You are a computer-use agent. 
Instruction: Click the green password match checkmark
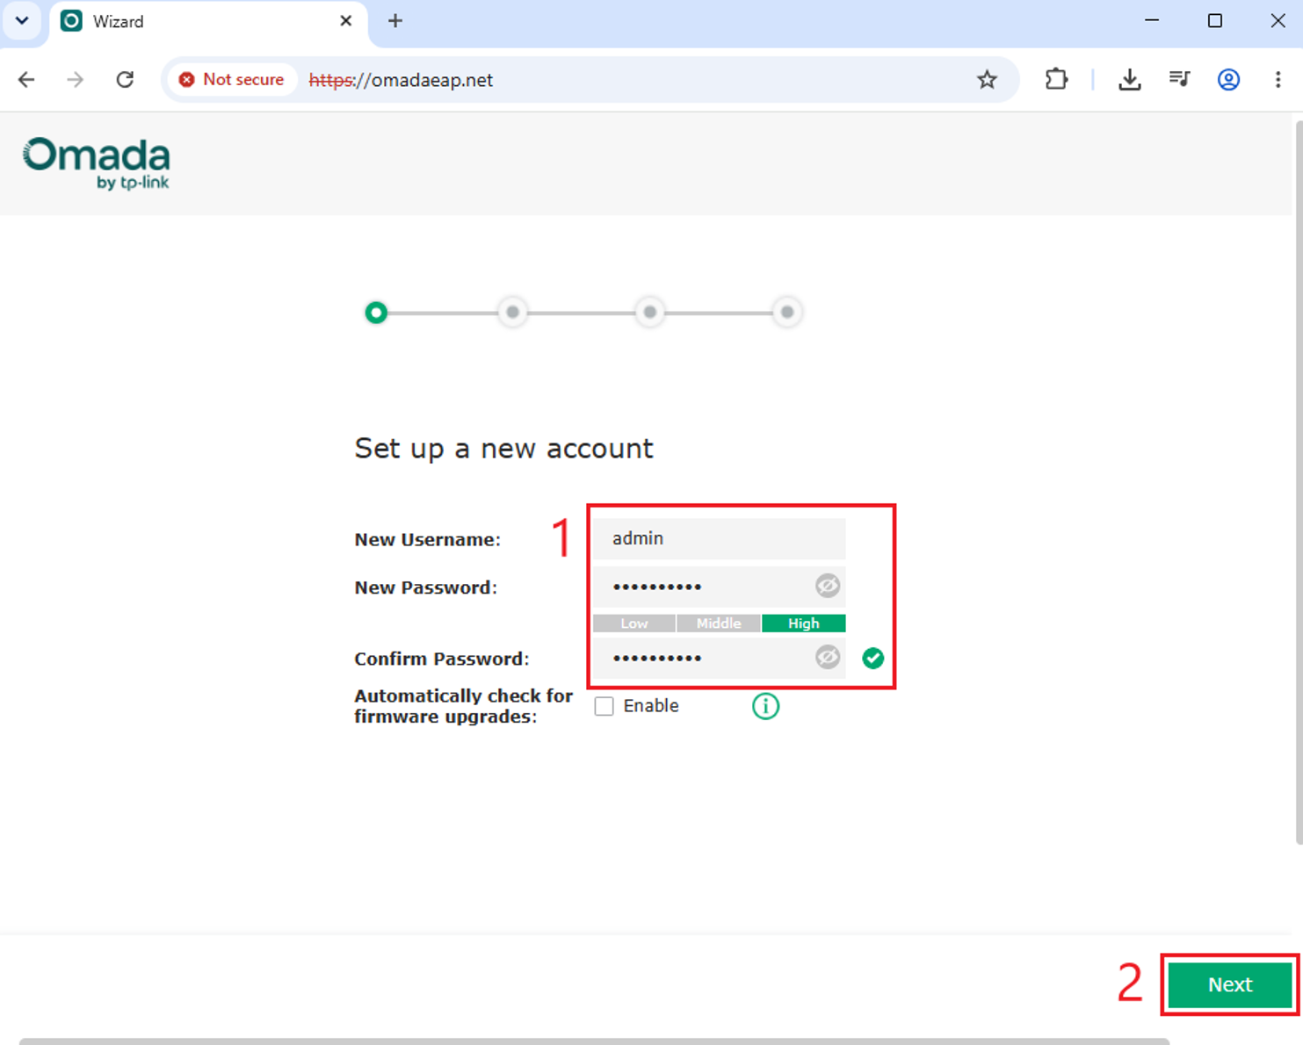(x=872, y=658)
